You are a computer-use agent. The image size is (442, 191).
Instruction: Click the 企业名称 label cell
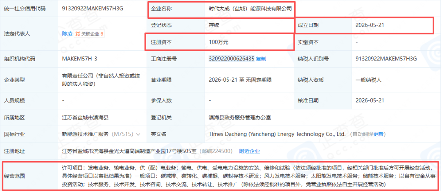coord(176,9)
